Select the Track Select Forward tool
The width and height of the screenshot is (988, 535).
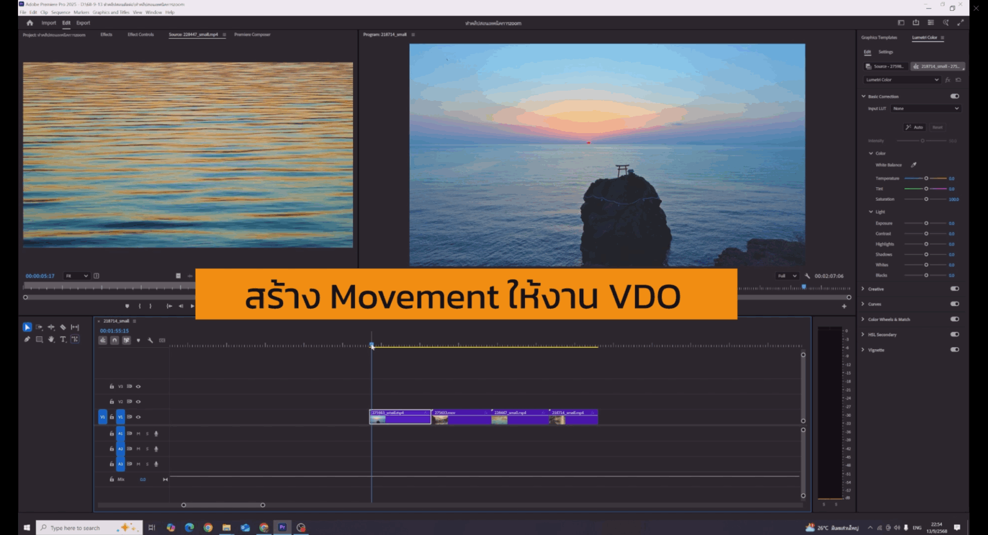point(39,327)
